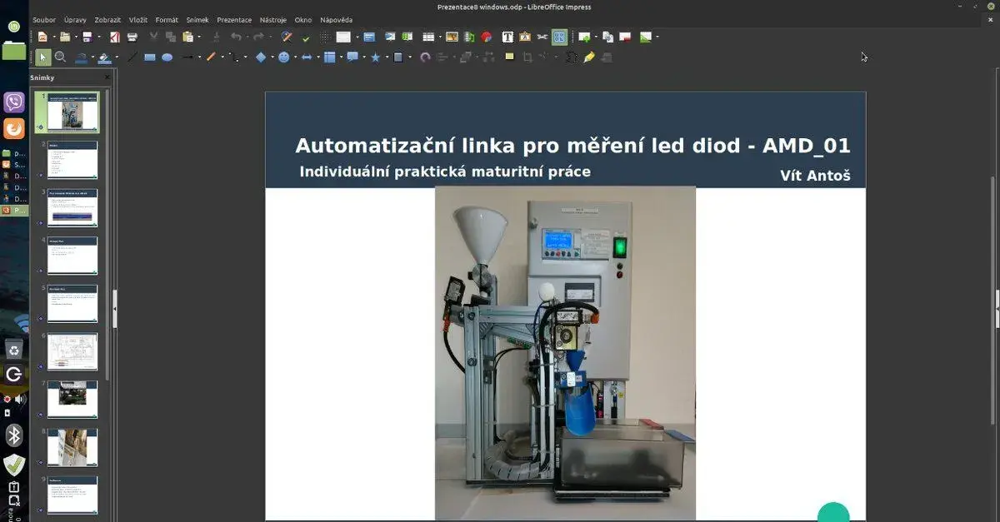1000x522 pixels.
Task: Save the presentation with the floppy icon
Action: click(x=87, y=37)
